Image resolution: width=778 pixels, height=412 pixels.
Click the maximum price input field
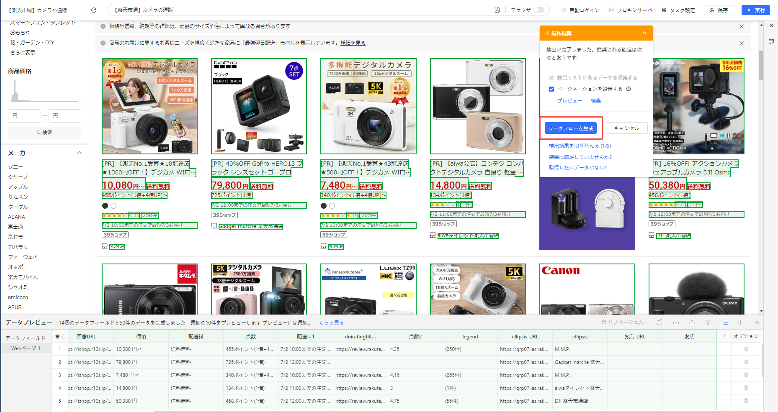[x=65, y=116]
